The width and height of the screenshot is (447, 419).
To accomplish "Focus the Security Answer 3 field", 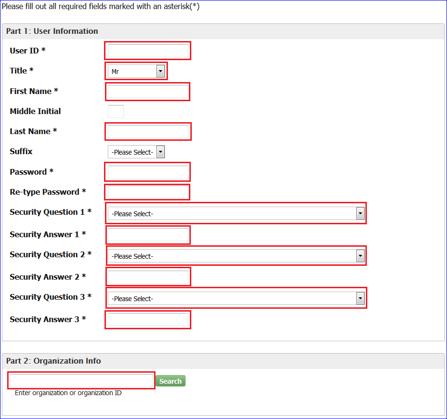I will [x=148, y=319].
